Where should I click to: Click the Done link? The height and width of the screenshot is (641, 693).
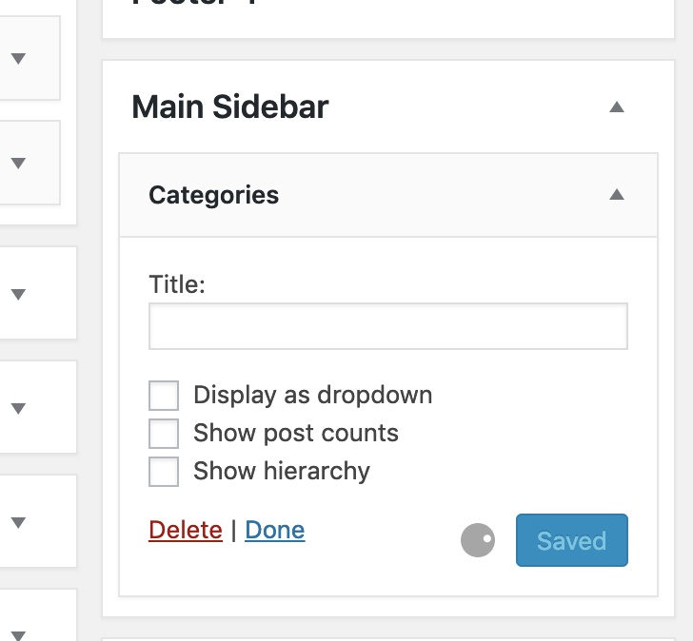tap(275, 530)
